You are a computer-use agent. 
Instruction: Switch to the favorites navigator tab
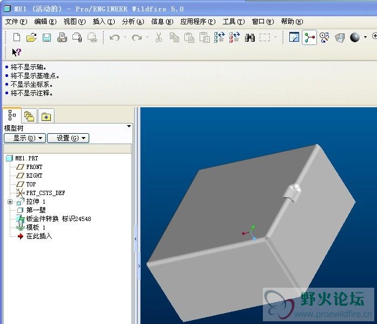click(x=46, y=116)
